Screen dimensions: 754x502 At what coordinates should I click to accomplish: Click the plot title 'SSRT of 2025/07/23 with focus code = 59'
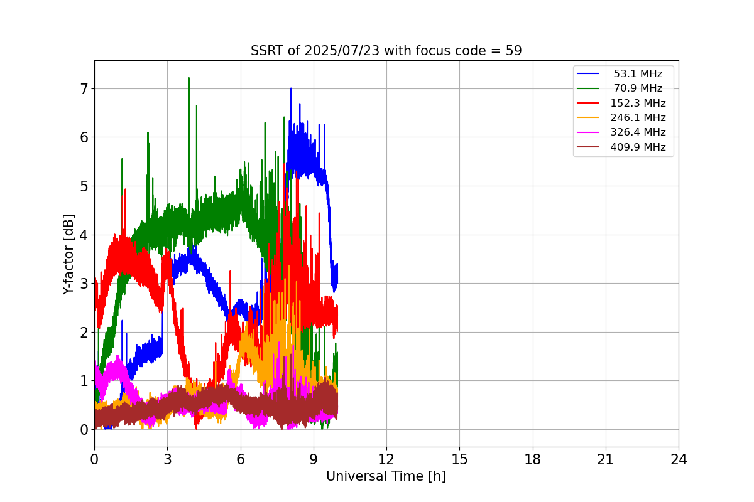pyautogui.click(x=386, y=51)
